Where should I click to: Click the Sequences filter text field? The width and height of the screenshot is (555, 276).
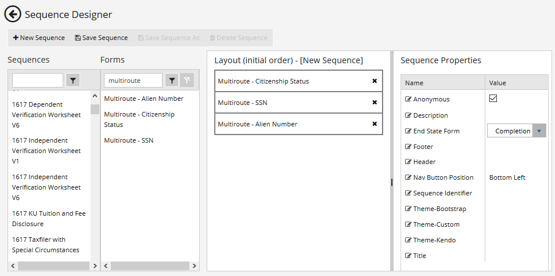coord(38,81)
